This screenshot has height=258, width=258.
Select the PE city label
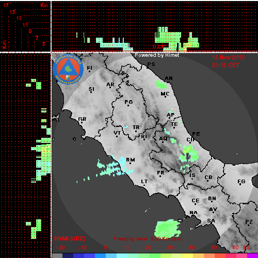click(196, 134)
